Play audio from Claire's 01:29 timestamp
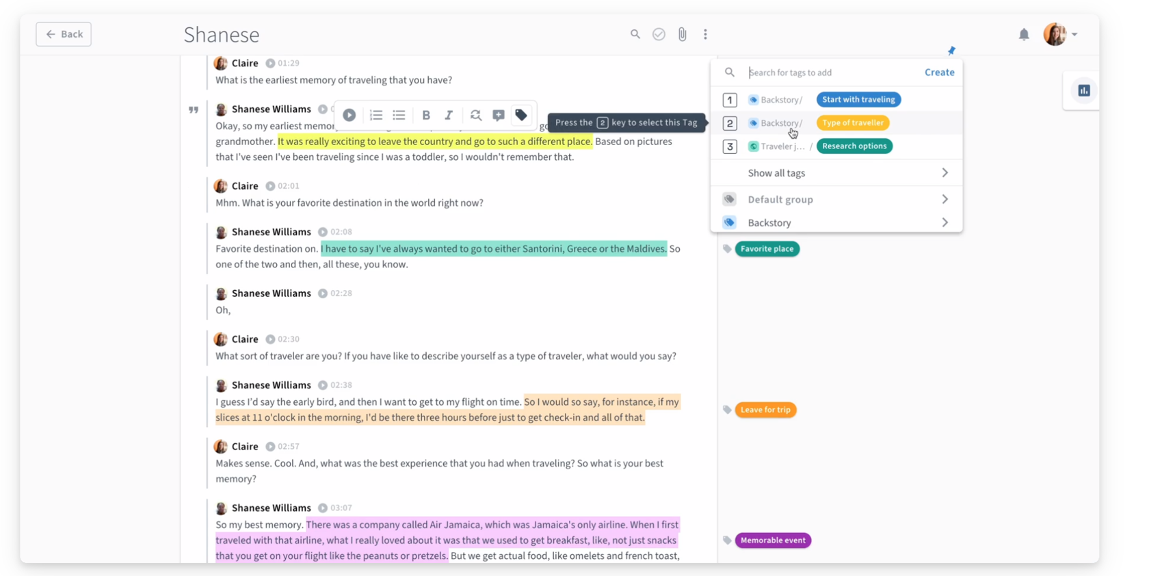 (270, 63)
